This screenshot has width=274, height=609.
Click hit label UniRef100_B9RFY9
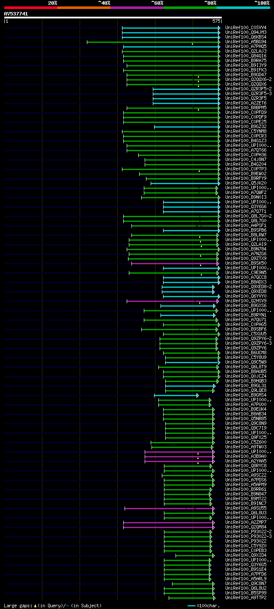[247, 178]
